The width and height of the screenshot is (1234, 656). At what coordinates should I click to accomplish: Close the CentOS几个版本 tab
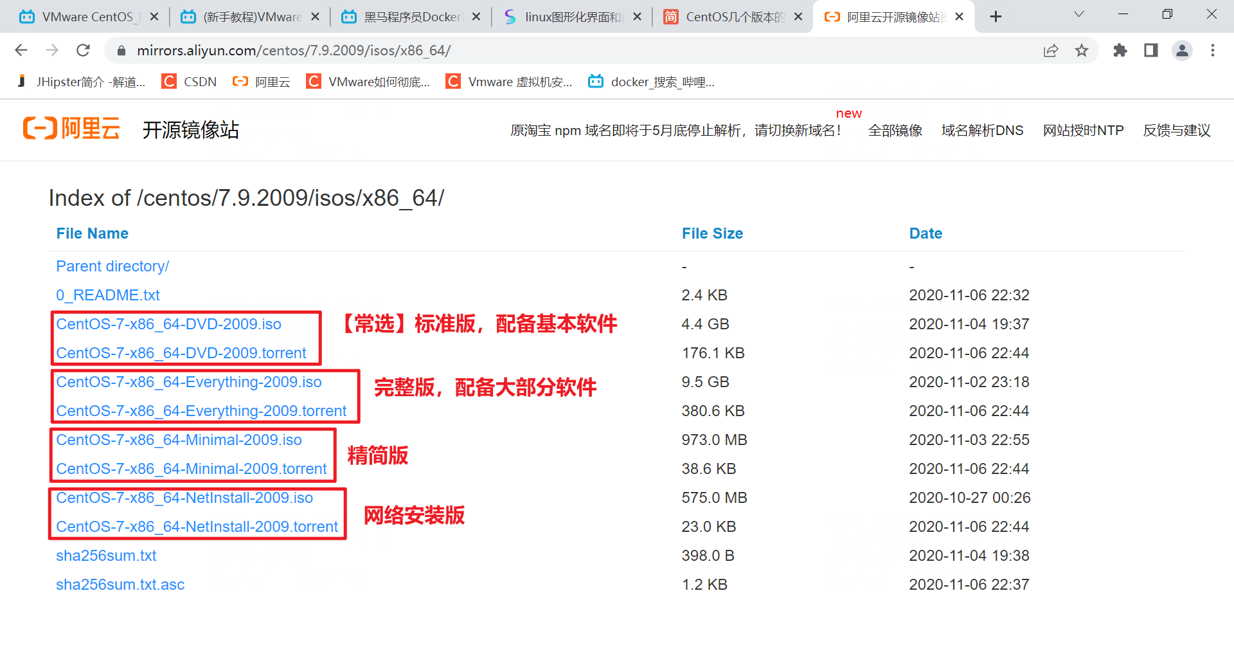[x=798, y=17]
